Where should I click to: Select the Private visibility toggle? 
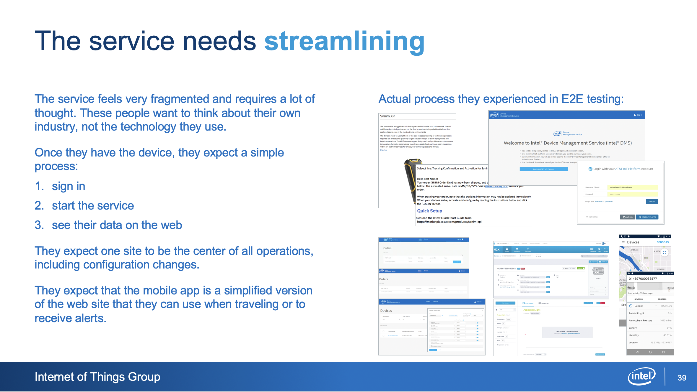566,269
